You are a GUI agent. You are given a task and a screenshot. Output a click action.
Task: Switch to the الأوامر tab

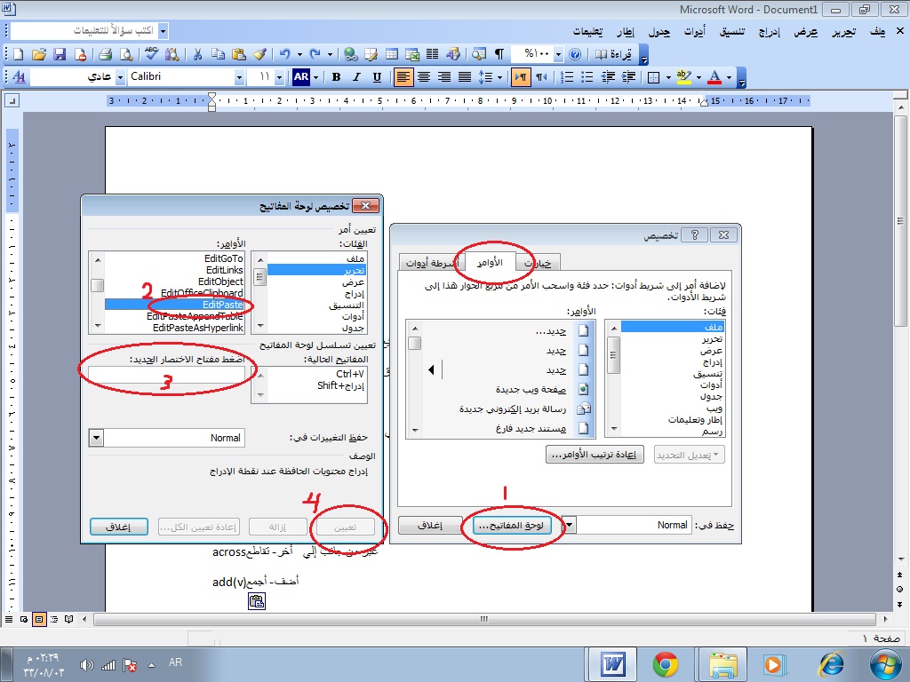[490, 262]
